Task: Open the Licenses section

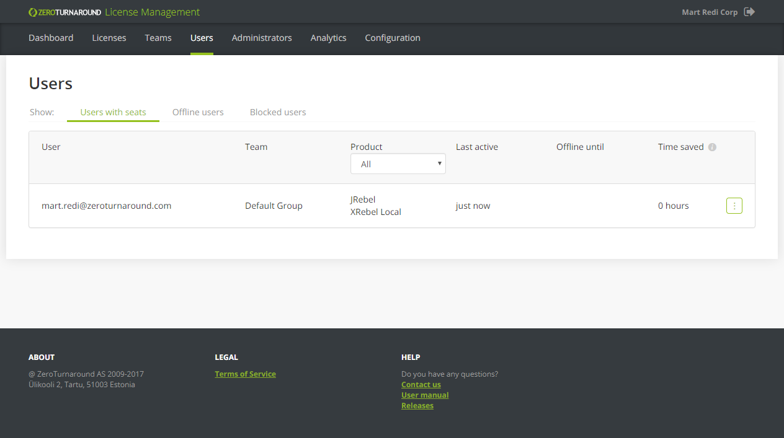Action: [109, 38]
